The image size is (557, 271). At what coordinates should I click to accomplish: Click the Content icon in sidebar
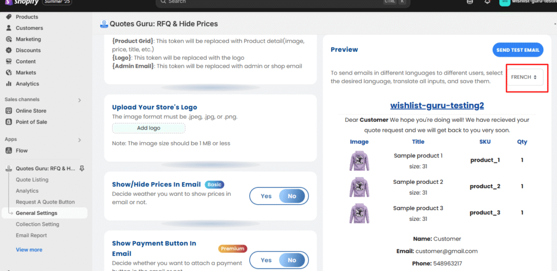coord(9,61)
